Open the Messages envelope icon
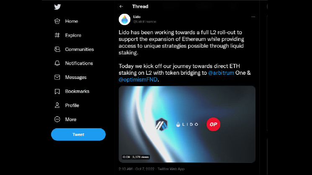The height and width of the screenshot is (175, 312). 57,77
